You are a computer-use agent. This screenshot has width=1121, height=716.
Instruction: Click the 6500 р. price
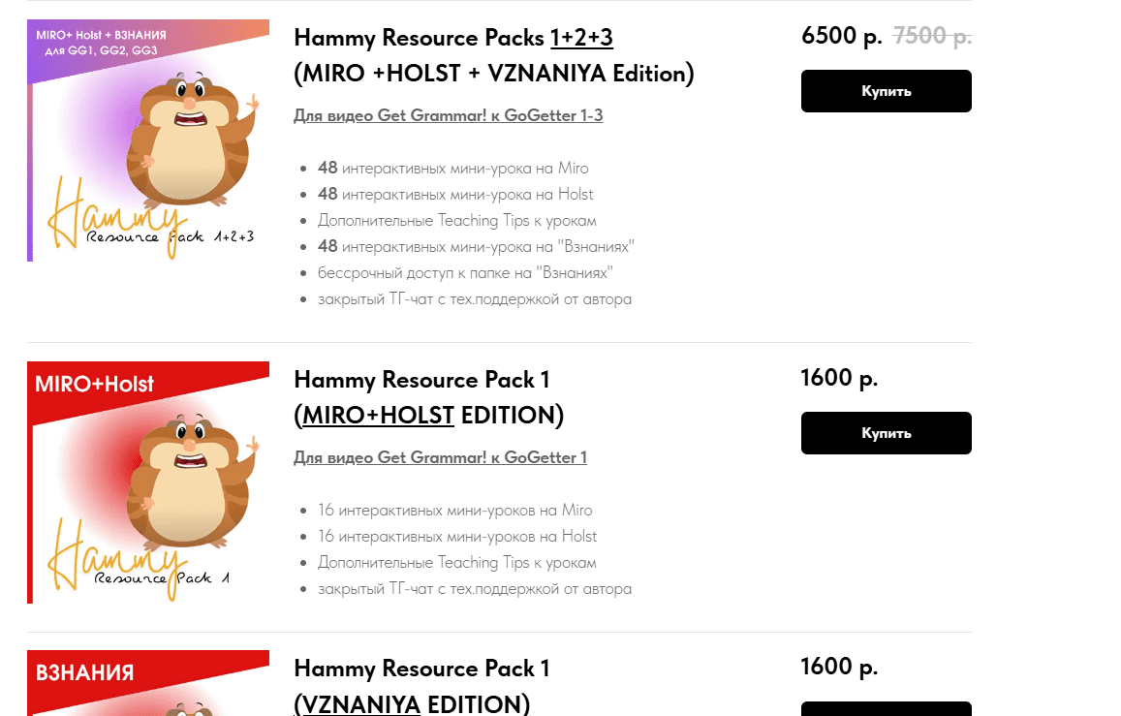click(x=841, y=36)
